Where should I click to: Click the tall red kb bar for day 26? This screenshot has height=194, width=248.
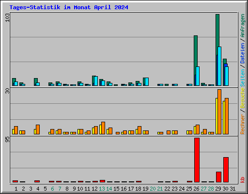tap(197, 160)
